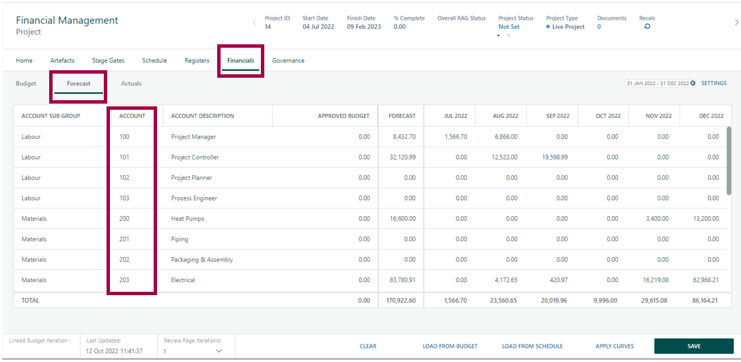Select the Process Engineer row description
The height and width of the screenshot is (362, 741).
(x=194, y=198)
